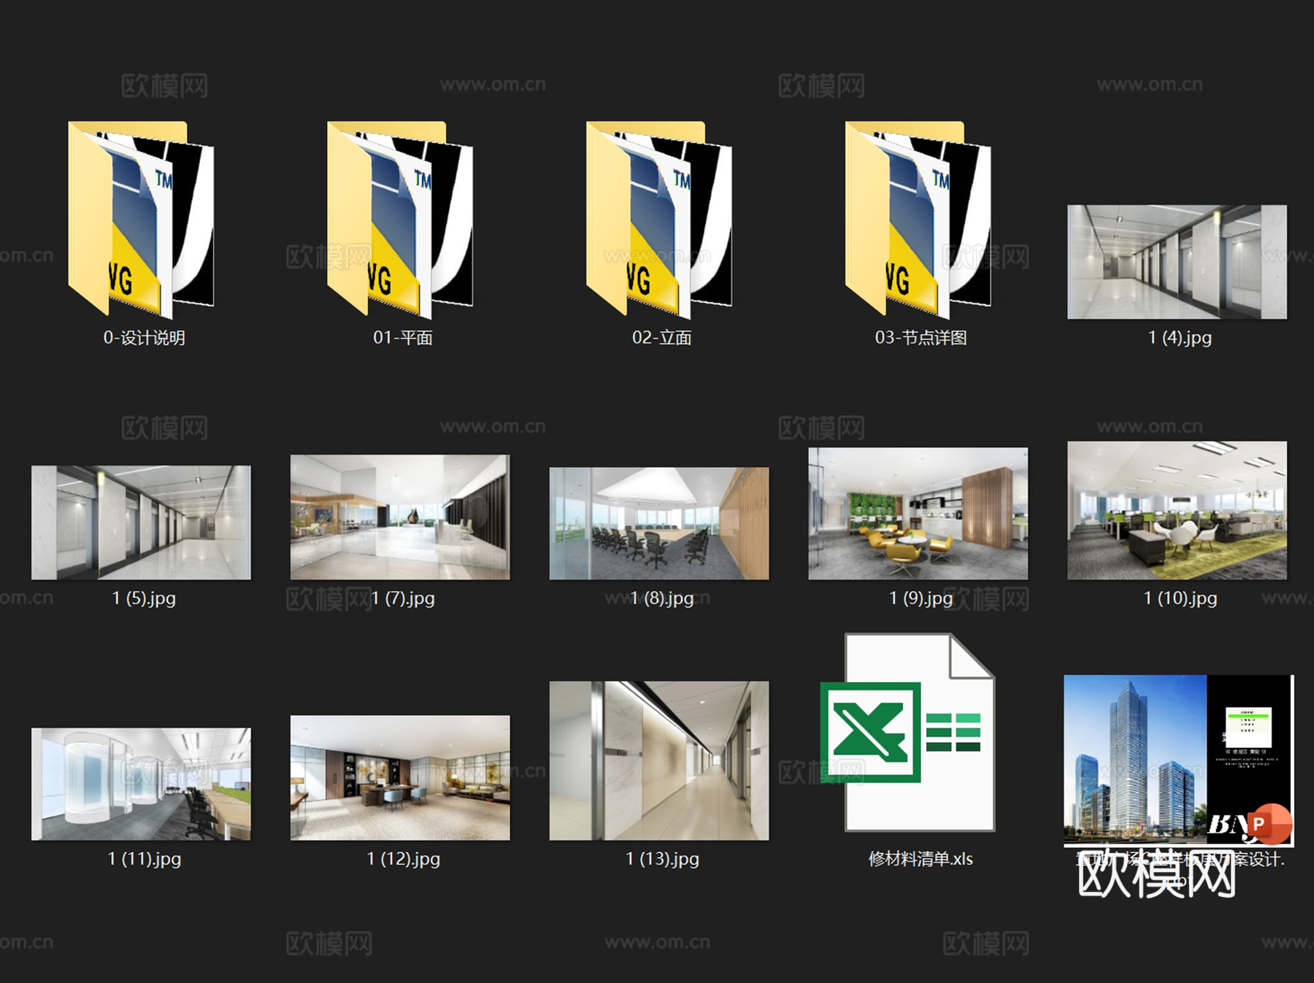Open the 01-平面 folder icon

pyautogui.click(x=401, y=220)
